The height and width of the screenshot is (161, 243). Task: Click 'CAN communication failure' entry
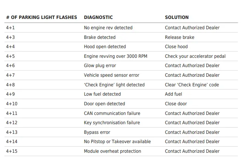(112, 113)
